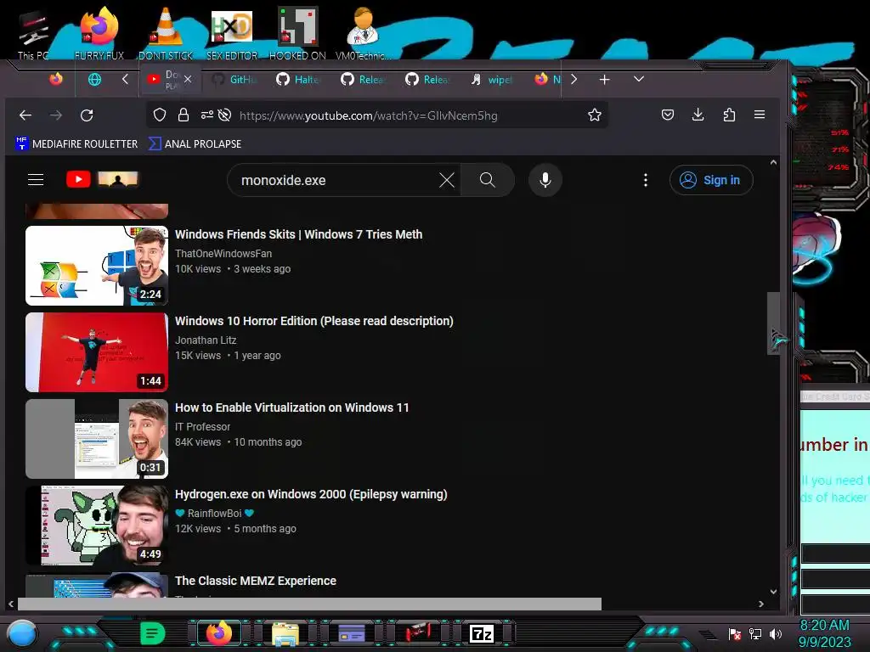Start voice search with the microphone

click(545, 180)
